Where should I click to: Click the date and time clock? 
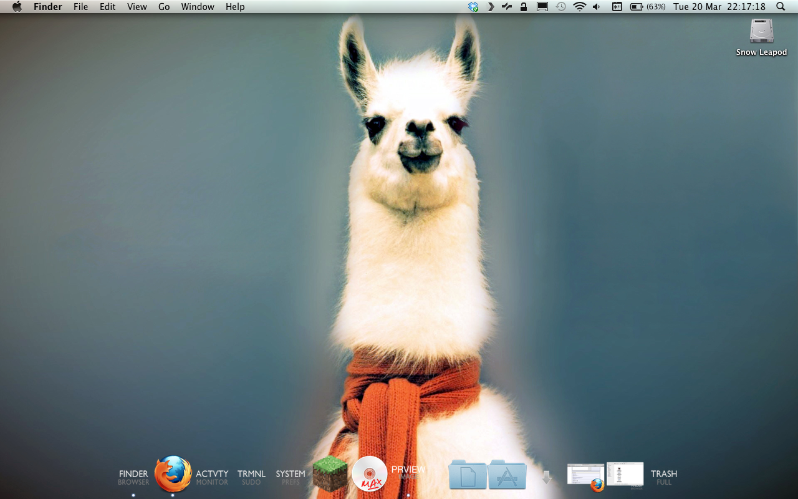point(719,7)
